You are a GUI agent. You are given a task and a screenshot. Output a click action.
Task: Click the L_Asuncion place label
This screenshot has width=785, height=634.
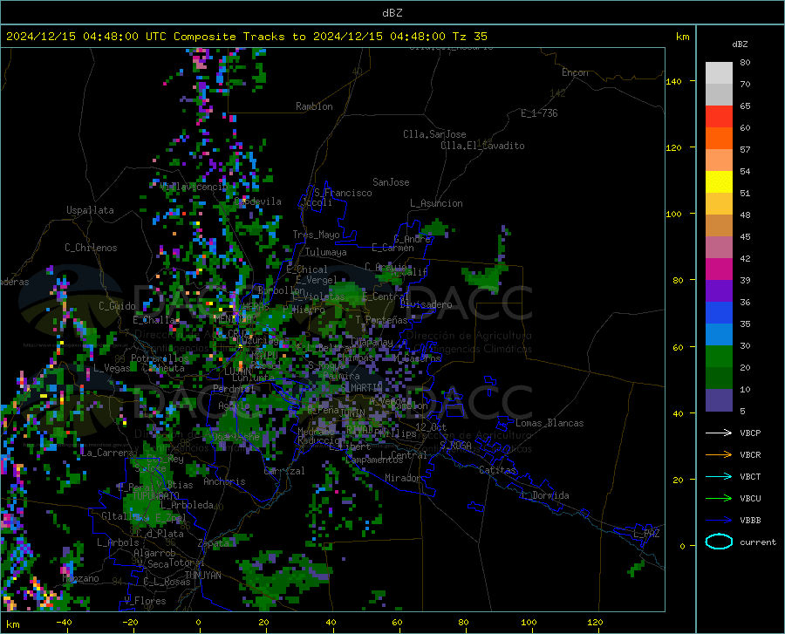(436, 203)
